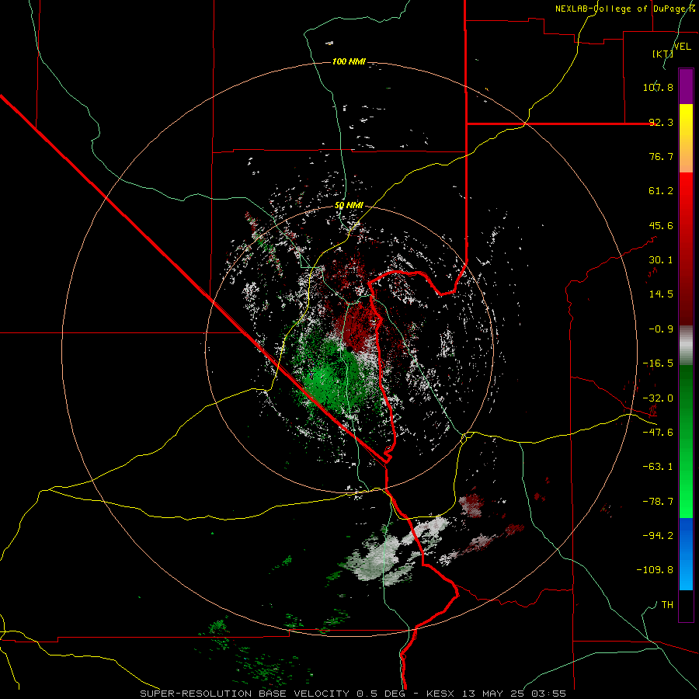This screenshot has width=699, height=699.
Task: Pick the red segment of the color bar
Action: click(x=686, y=249)
